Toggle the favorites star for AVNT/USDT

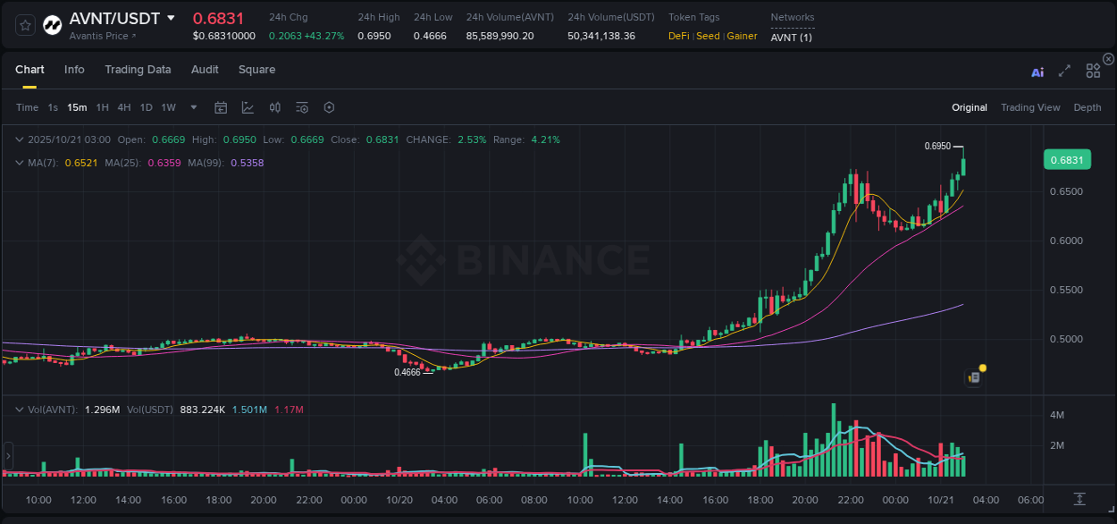tap(24, 24)
